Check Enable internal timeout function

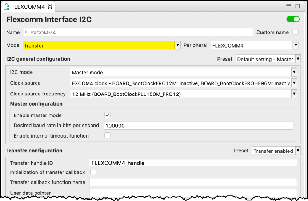click(107, 136)
